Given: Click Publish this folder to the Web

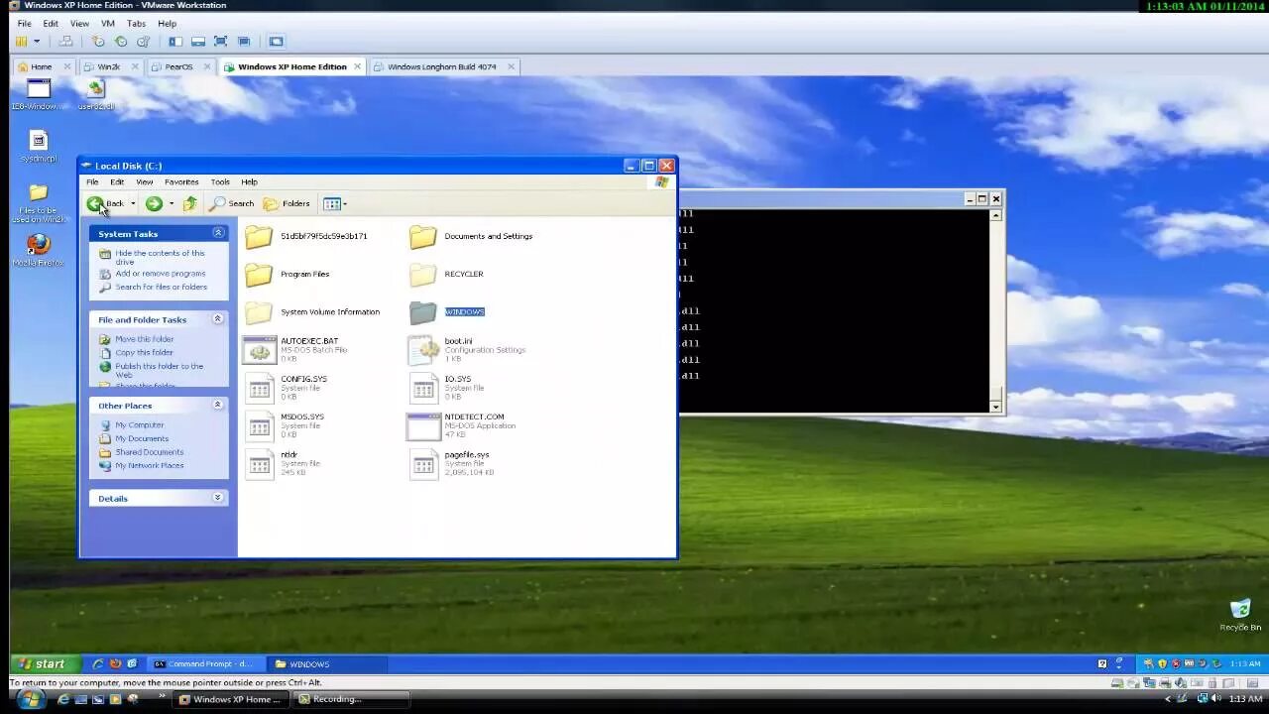Looking at the screenshot, I should 159,370.
